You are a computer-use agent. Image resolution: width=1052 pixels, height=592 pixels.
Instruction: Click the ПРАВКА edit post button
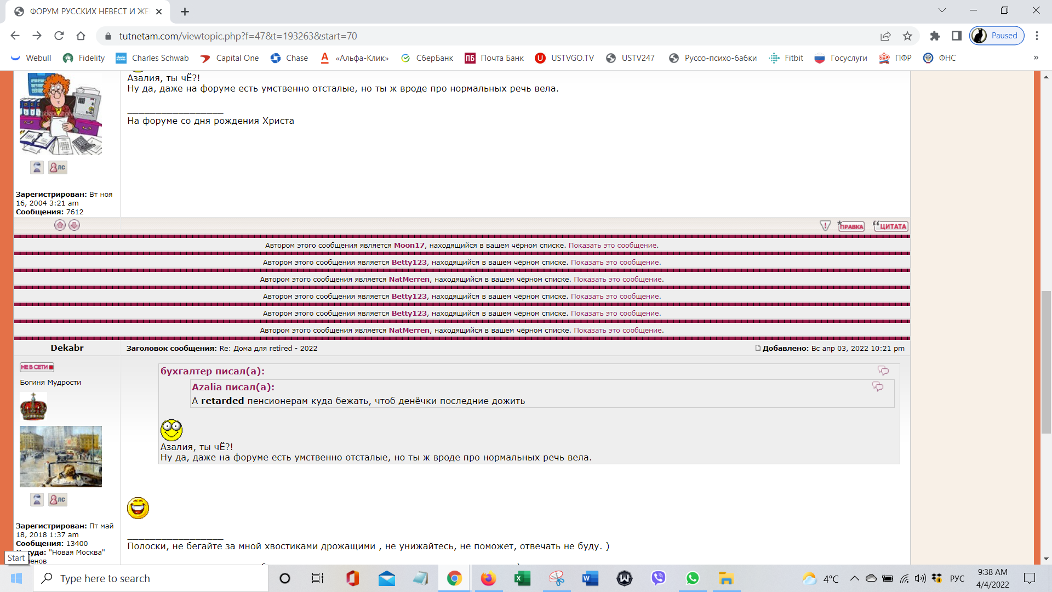[851, 226]
